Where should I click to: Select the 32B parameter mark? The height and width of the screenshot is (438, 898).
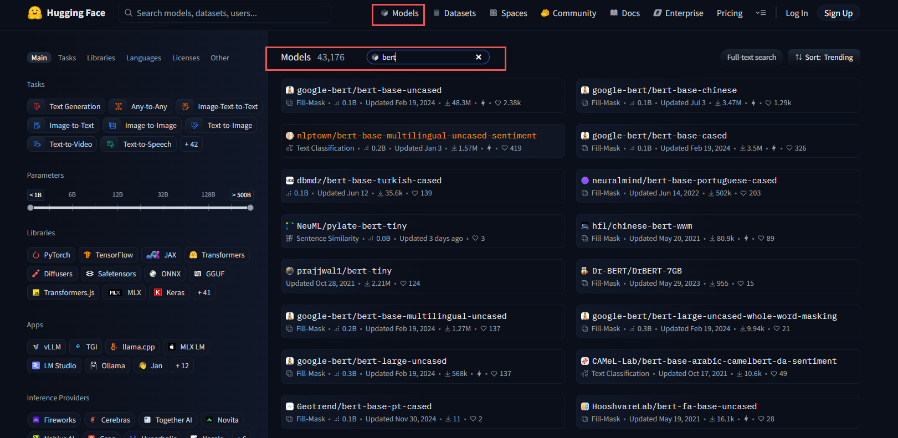point(163,194)
